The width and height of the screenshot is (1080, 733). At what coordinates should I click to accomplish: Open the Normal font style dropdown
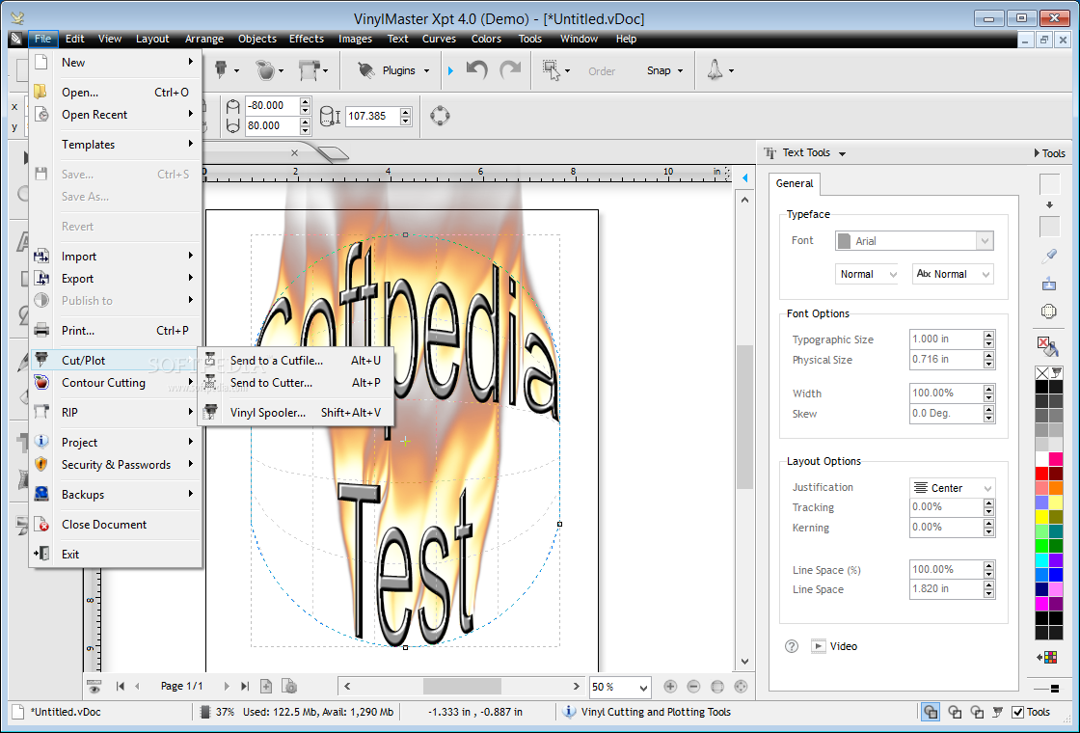point(867,274)
